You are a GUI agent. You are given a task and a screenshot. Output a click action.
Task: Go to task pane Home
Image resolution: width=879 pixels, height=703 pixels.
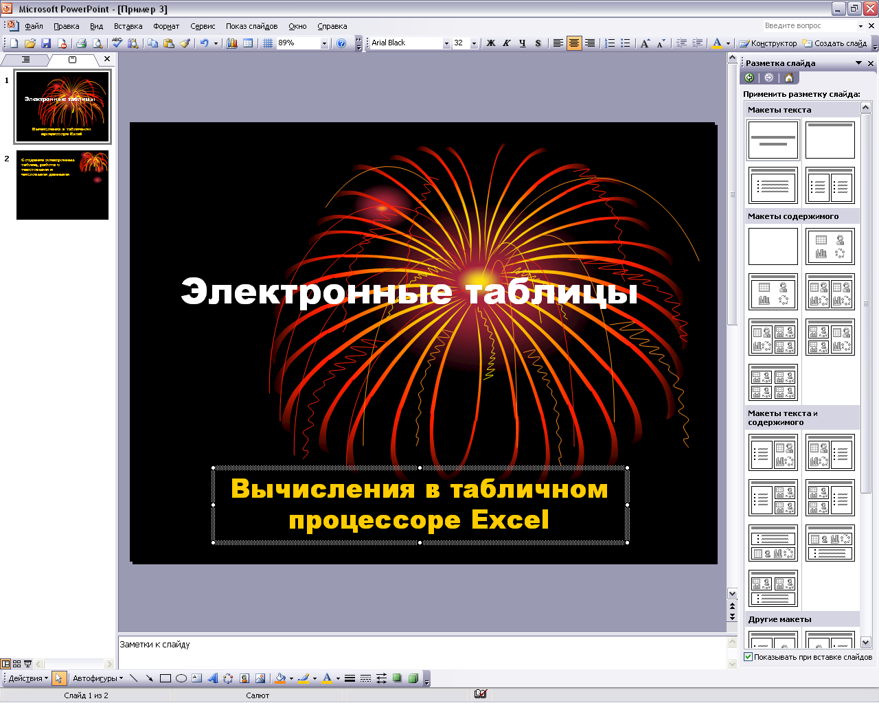click(x=789, y=78)
